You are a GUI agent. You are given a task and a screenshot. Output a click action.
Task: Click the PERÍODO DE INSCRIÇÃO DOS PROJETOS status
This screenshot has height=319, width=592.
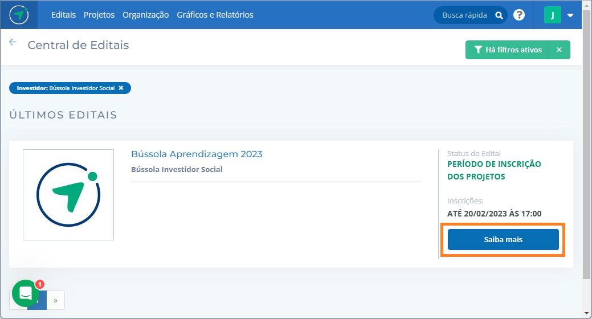click(x=494, y=170)
